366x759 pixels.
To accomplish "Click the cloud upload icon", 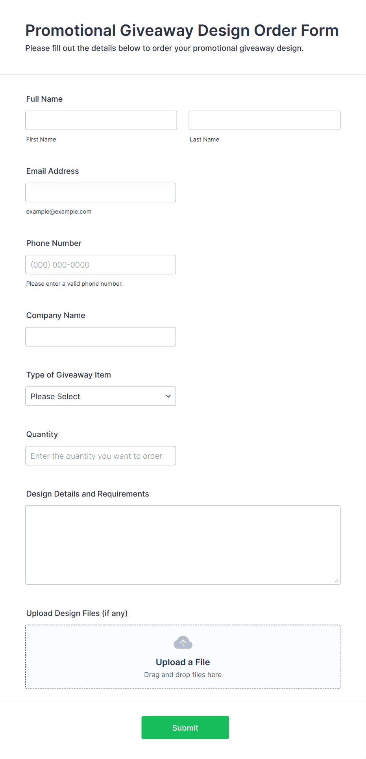I will (183, 642).
